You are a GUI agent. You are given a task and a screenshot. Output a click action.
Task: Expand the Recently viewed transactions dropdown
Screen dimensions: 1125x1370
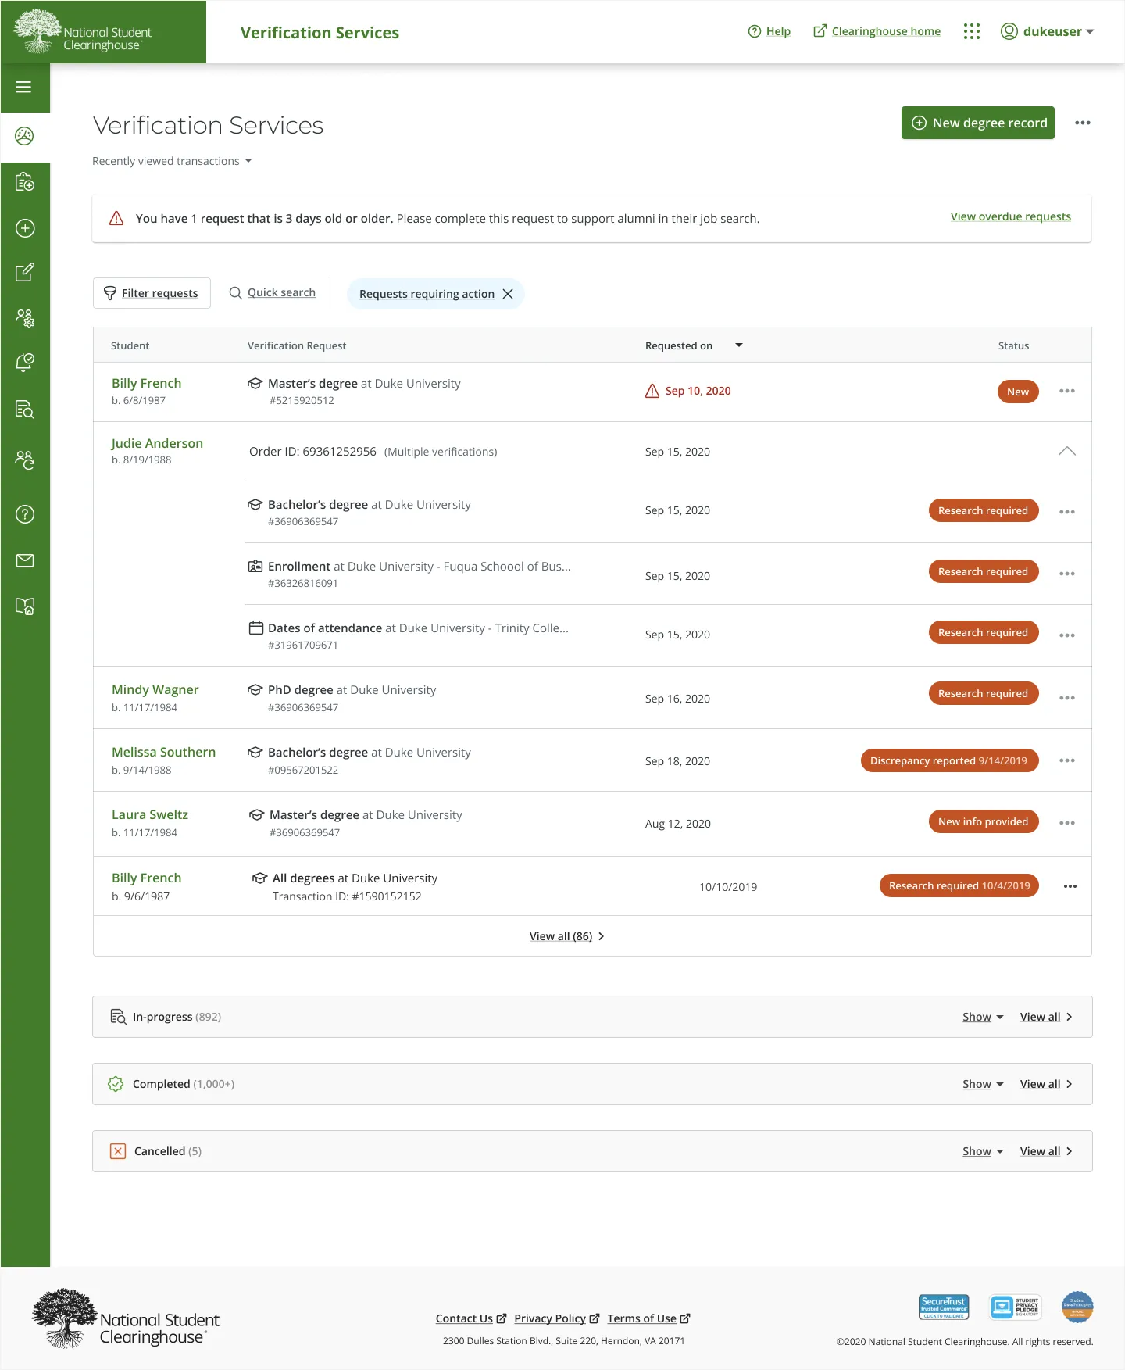click(x=172, y=161)
